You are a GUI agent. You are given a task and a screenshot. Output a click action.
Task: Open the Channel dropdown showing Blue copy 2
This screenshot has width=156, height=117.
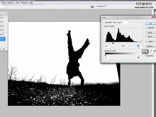coord(121,22)
